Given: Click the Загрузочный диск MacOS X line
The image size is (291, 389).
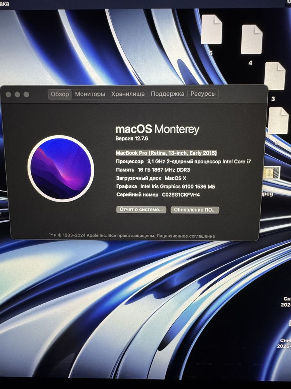Looking at the screenshot, I should [151, 178].
